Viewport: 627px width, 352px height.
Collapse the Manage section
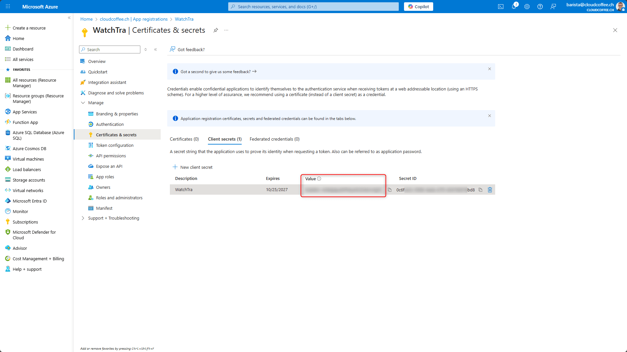pos(83,103)
